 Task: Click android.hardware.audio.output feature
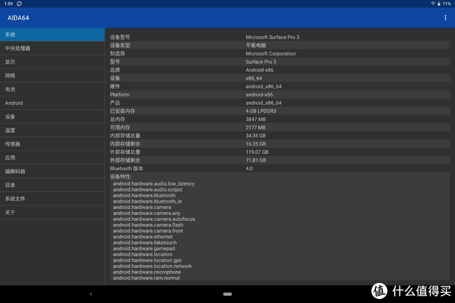(147, 189)
